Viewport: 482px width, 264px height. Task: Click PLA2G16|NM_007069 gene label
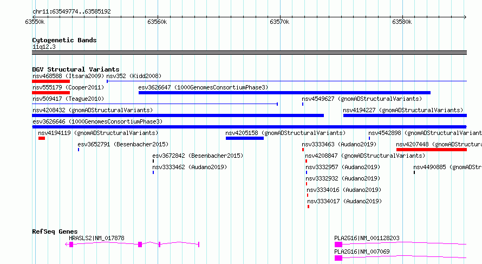(x=362, y=252)
